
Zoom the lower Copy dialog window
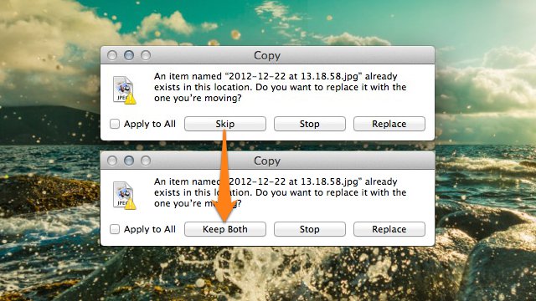[146, 161]
